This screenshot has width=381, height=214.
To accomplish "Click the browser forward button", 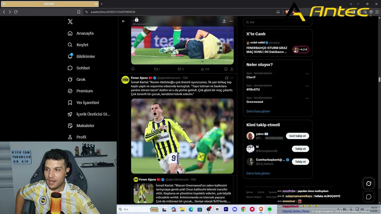I will pos(10,12).
